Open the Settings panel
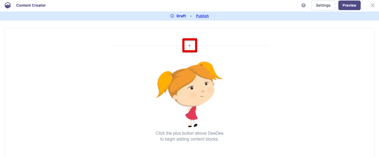 [323, 5]
